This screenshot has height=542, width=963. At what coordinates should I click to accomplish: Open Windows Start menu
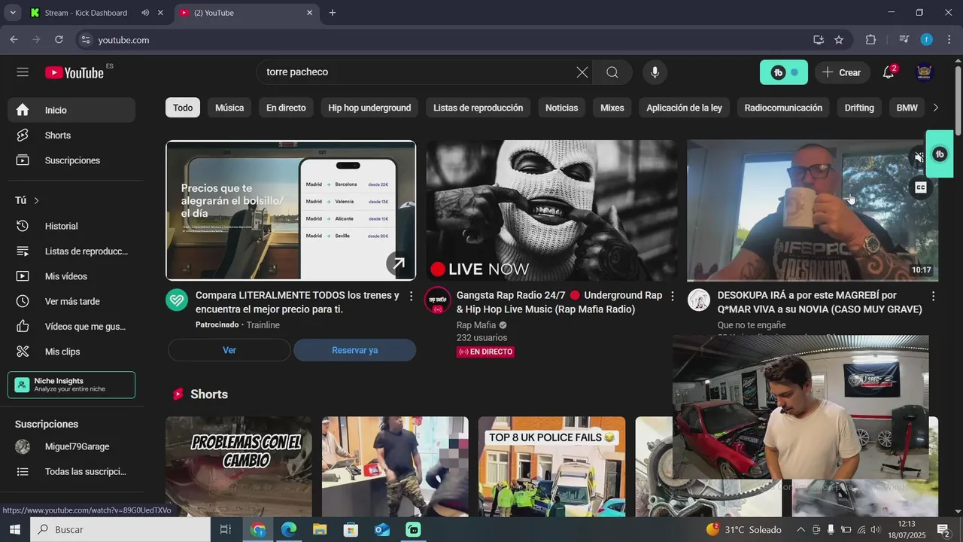[x=14, y=529]
